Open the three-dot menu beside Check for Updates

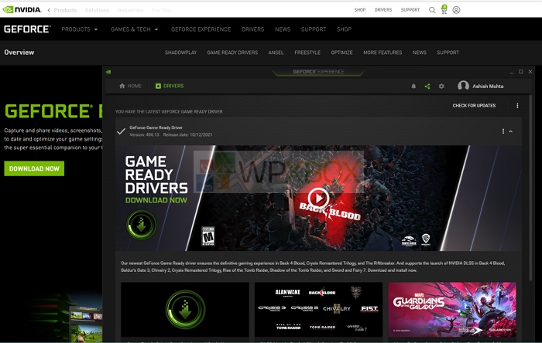[x=517, y=106]
